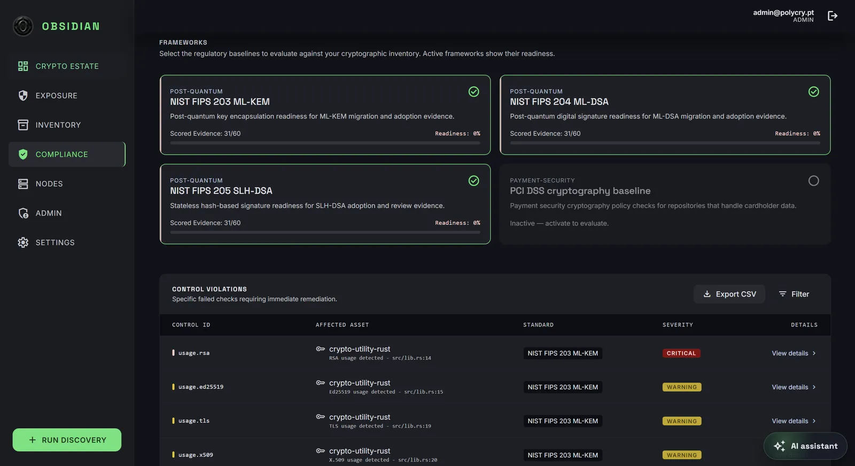Start Run Discovery
The image size is (855, 466).
(x=67, y=440)
